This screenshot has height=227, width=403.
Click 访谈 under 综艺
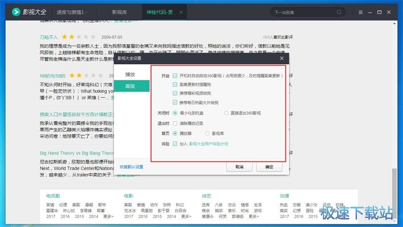[232, 205]
